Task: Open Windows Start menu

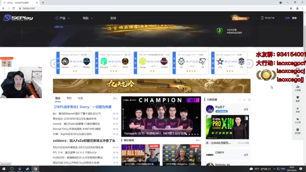Action: point(4,169)
